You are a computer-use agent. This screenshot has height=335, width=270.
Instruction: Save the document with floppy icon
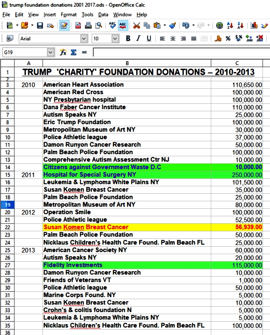click(40, 26)
